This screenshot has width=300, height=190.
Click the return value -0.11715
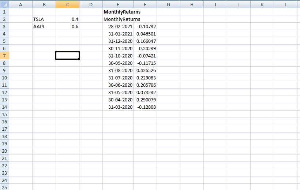tap(145, 63)
